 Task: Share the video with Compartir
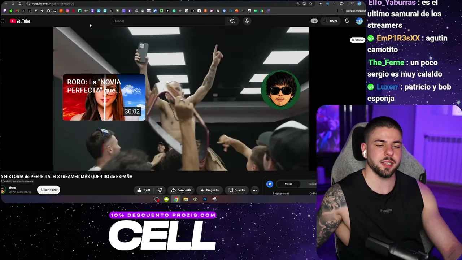click(x=181, y=190)
